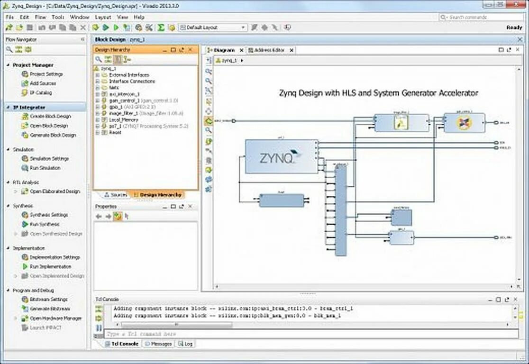Click the Project Settings gear icon
The image size is (529, 364).
25,74
